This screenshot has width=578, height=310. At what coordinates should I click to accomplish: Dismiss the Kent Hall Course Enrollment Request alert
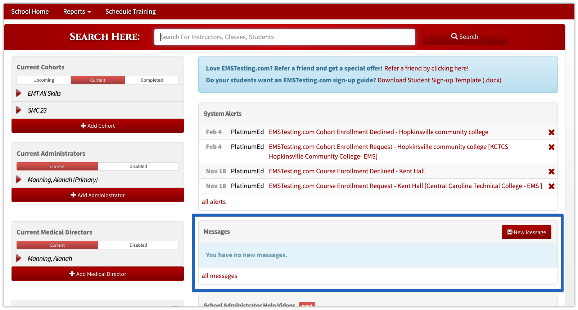tap(551, 186)
